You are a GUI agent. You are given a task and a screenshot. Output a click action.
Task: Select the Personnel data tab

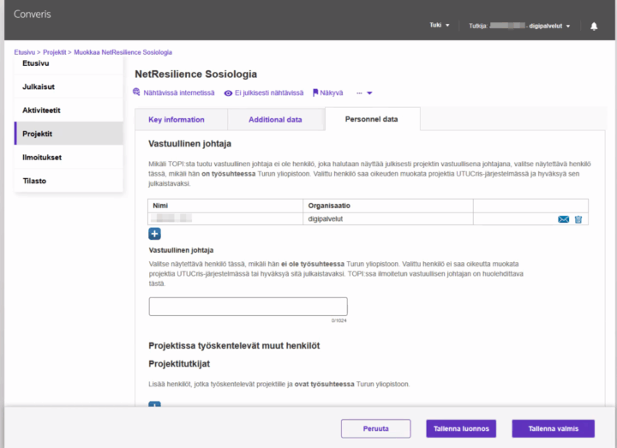371,119
